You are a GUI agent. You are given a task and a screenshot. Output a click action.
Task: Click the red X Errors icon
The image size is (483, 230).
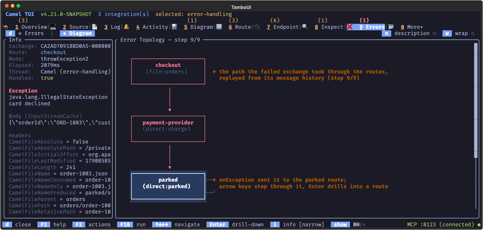[350, 27]
